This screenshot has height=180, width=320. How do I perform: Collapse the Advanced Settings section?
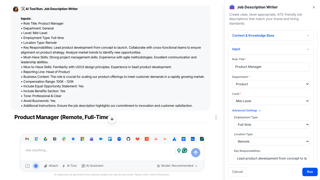[246, 110]
